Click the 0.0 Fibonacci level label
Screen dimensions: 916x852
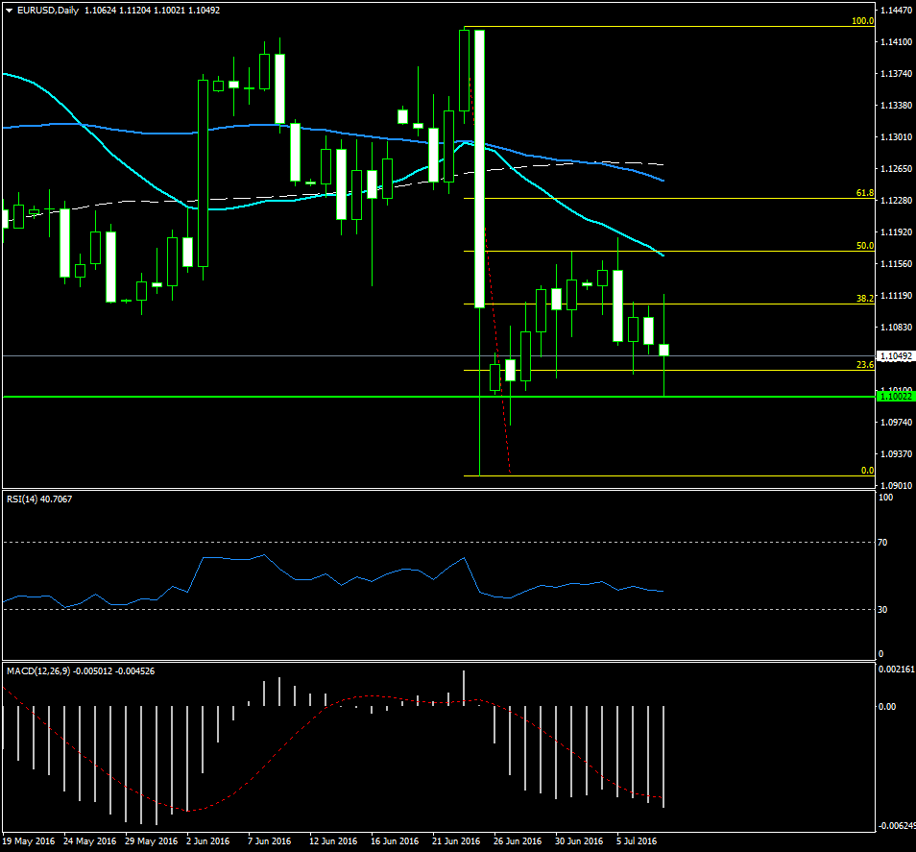pyautogui.click(x=866, y=471)
